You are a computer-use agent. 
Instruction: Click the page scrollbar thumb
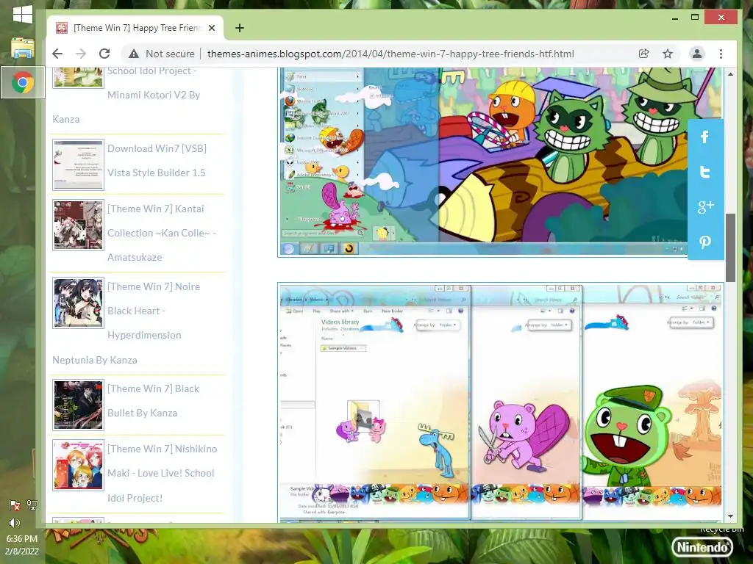point(730,247)
